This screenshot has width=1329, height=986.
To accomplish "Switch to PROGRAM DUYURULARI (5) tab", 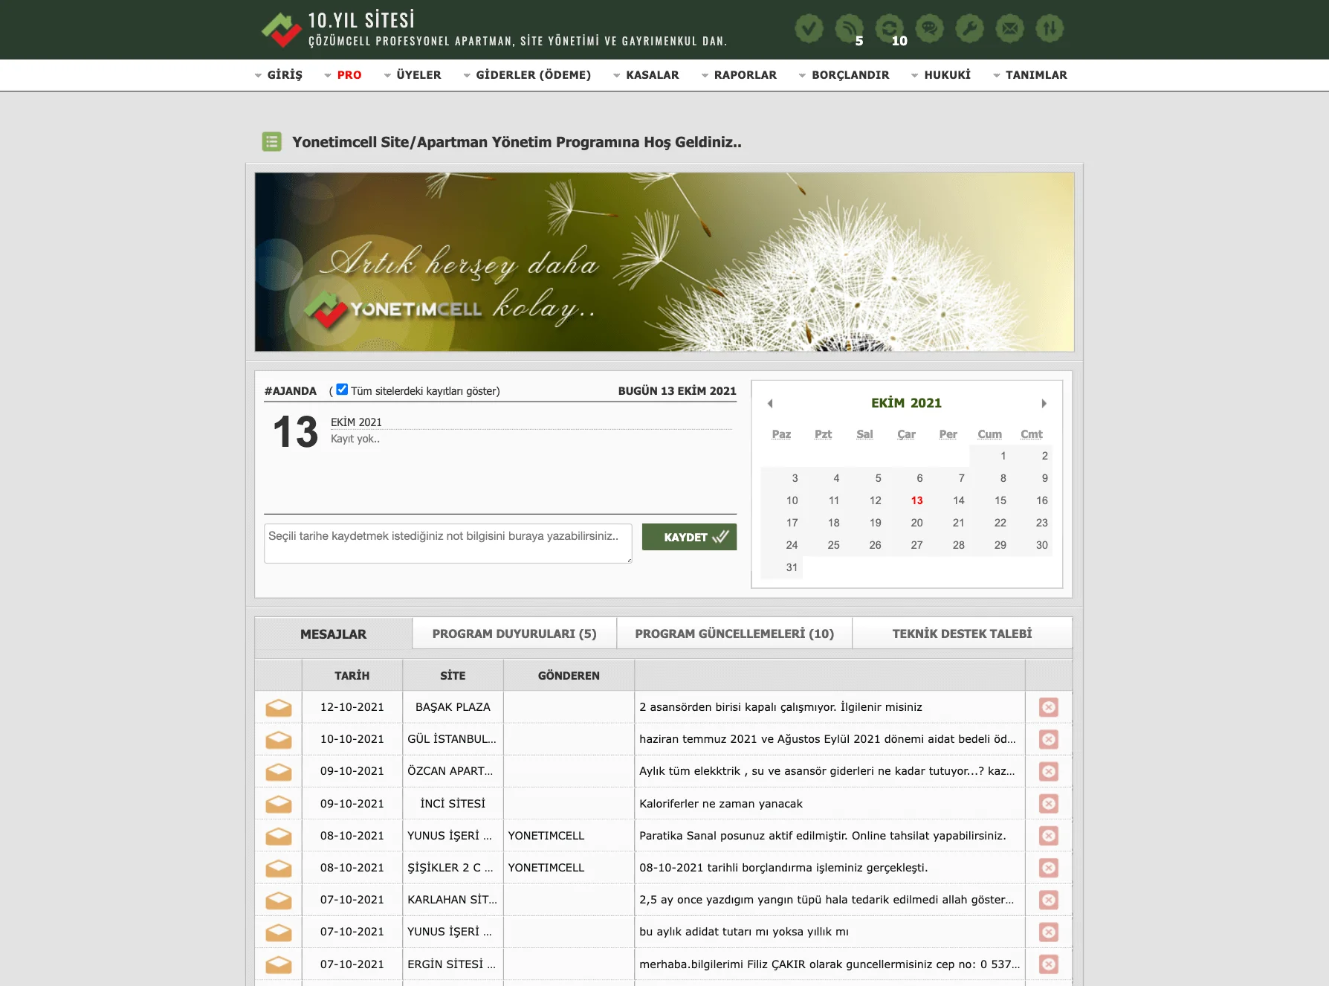I will click(514, 634).
